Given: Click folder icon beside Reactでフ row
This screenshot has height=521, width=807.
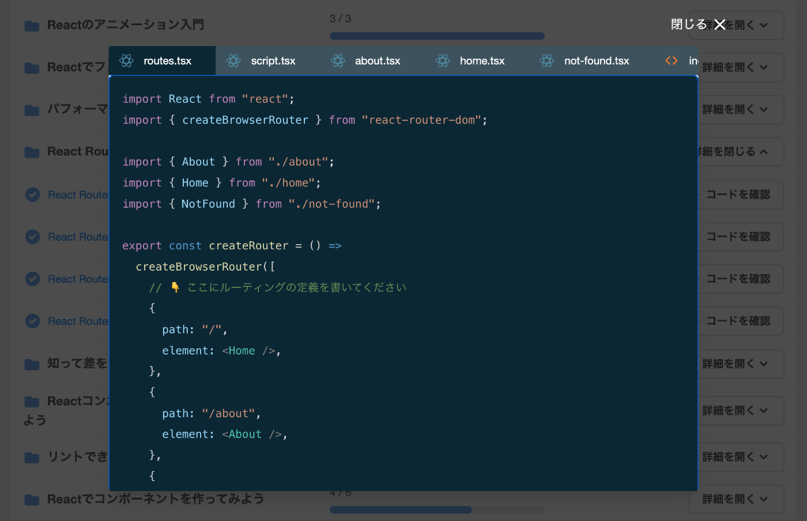Looking at the screenshot, I should pyautogui.click(x=32, y=68).
